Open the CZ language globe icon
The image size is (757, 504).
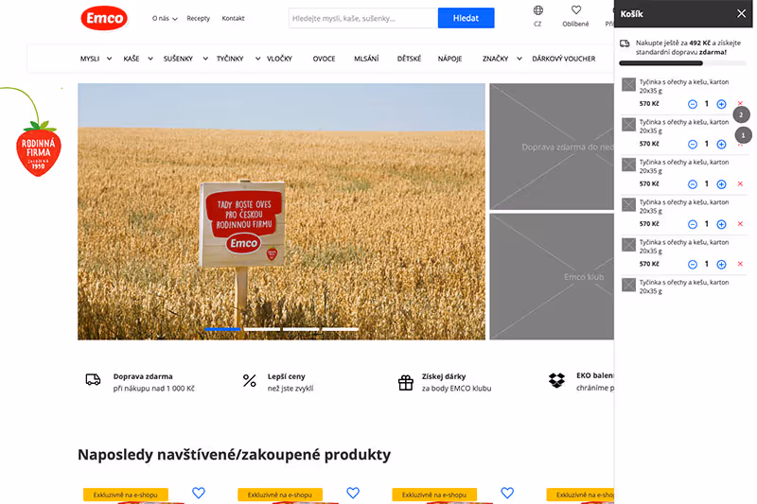coord(537,10)
